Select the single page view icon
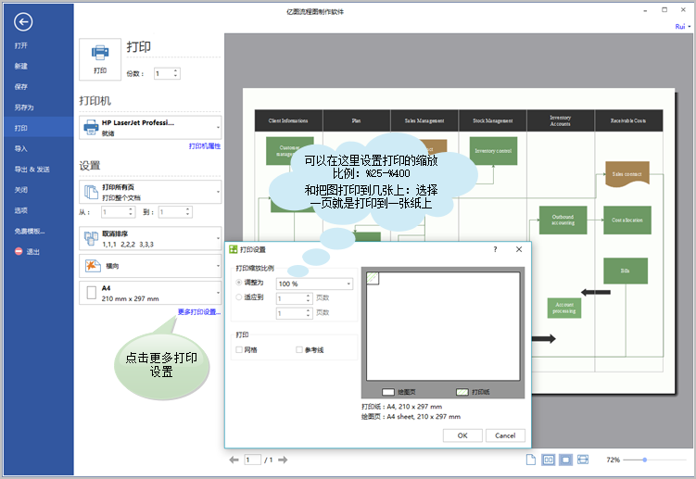Screen dimensions: 696x479 pos(530,460)
